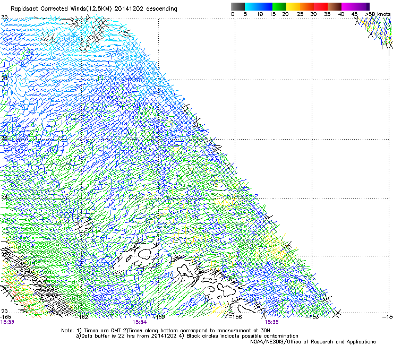Pick the red 30–35 knots legend swatch
The height and width of the screenshot is (345, 393).
321,6
